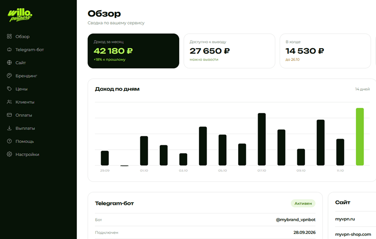Click the Брендинг palette icon

(x=9, y=76)
